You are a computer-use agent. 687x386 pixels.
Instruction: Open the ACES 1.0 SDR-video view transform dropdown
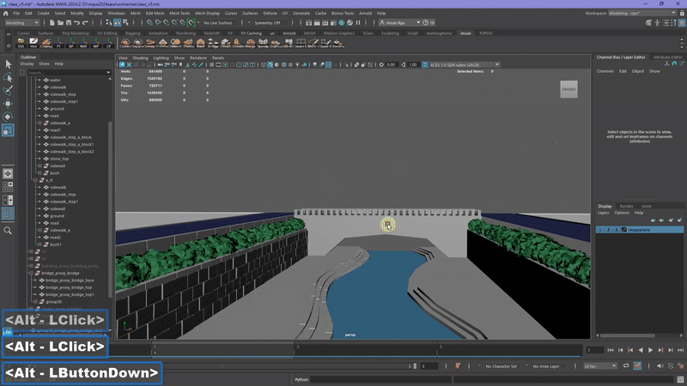pos(465,65)
